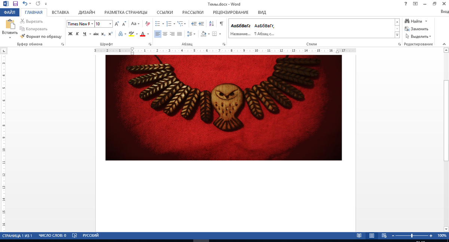Viewport: 449px width, 242px height.
Task: Switch to Read Mode view icon
Action: click(x=359, y=236)
